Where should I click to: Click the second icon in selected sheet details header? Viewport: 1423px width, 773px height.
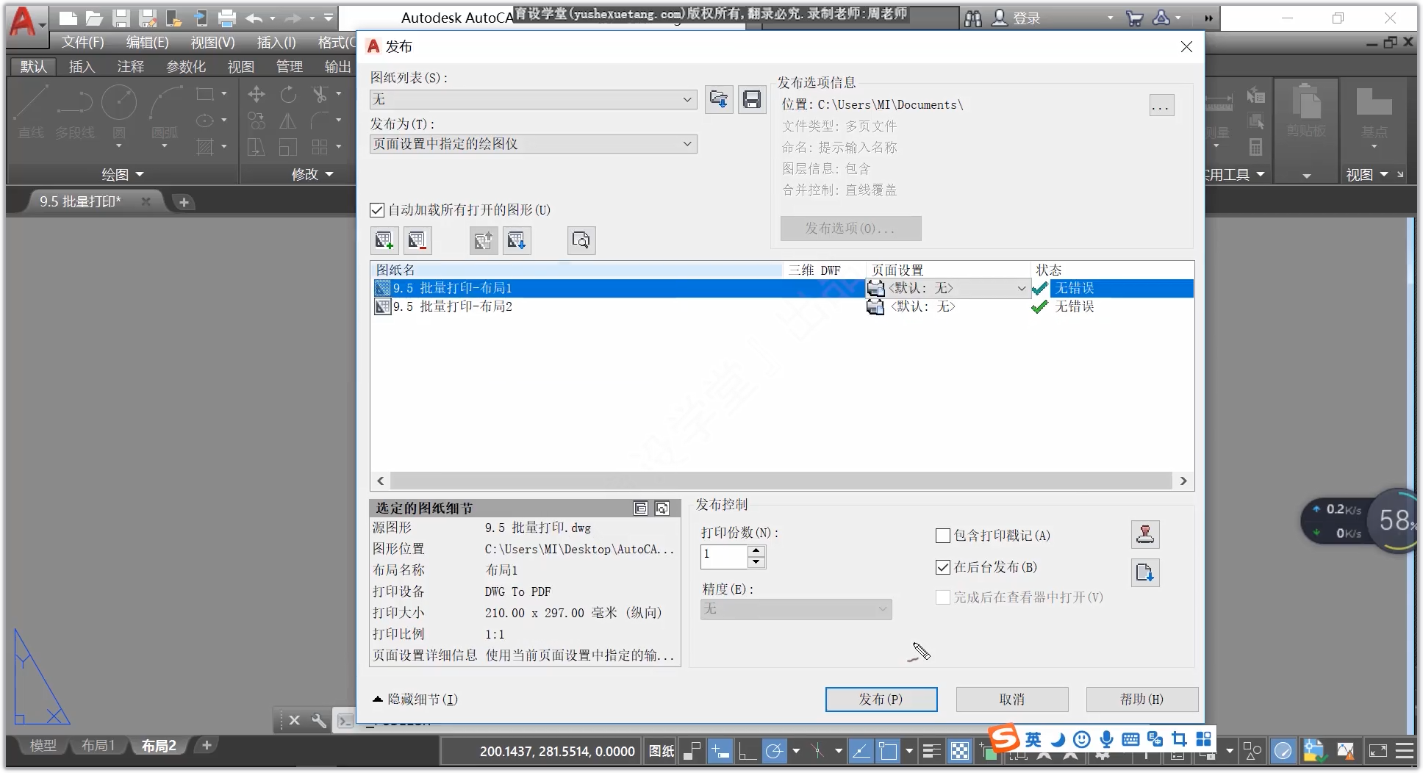(662, 508)
